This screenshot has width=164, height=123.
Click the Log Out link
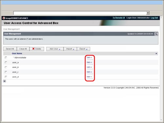point(154,18)
